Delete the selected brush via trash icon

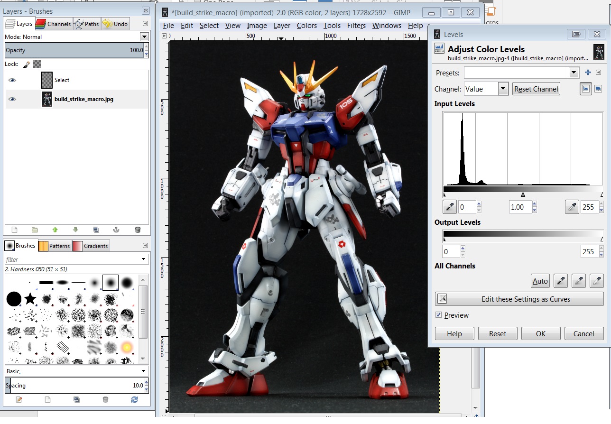coord(105,399)
